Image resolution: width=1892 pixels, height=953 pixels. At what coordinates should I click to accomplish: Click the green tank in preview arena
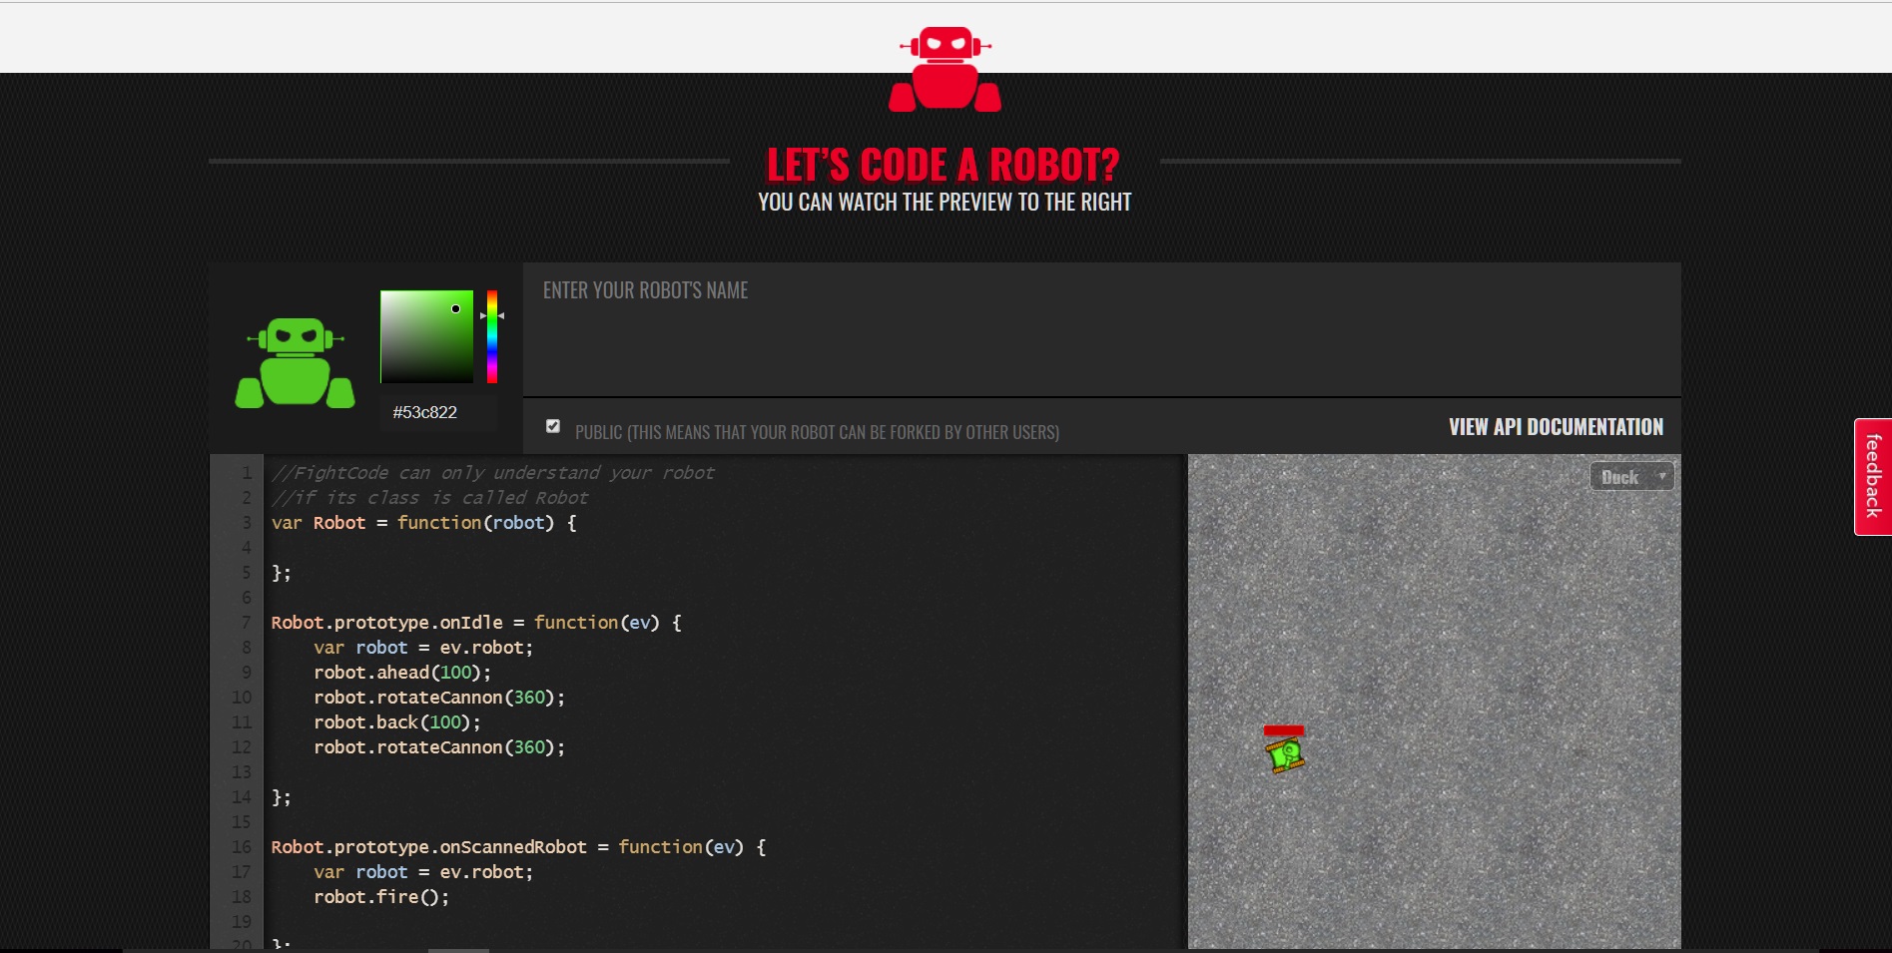1285,755
